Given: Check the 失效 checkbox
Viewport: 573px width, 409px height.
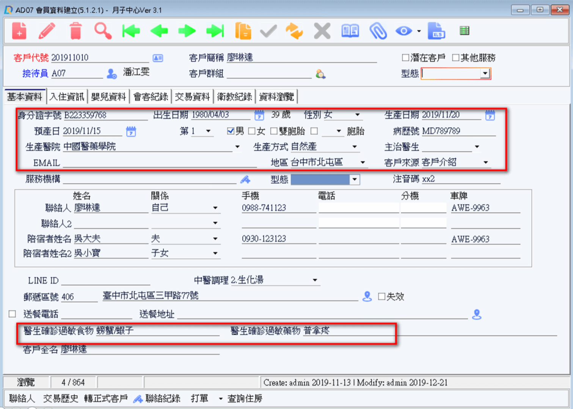Looking at the screenshot, I should (x=381, y=296).
